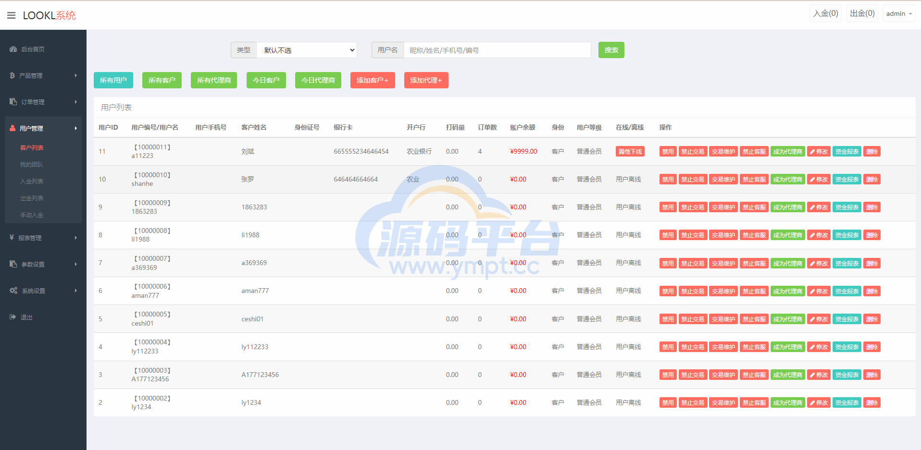
Task: Show 所有客户 list
Action: pos(162,80)
